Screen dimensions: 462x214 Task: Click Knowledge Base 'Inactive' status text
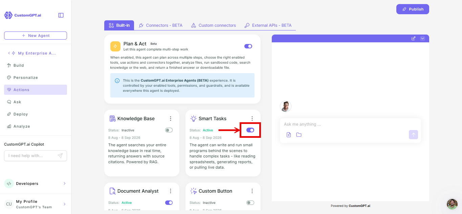click(x=128, y=130)
